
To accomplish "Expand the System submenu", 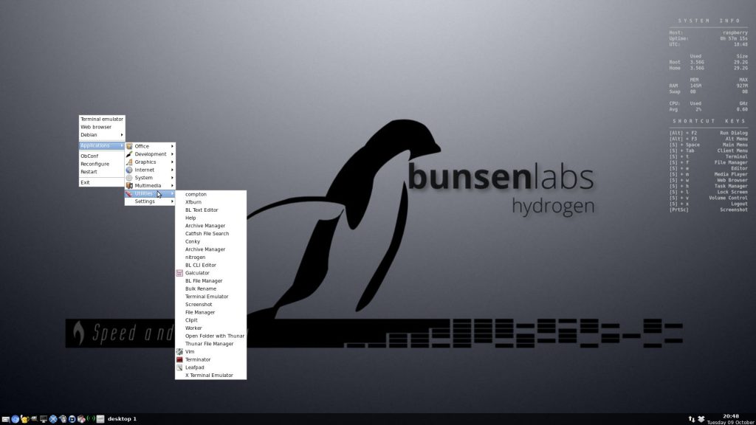I will (150, 178).
